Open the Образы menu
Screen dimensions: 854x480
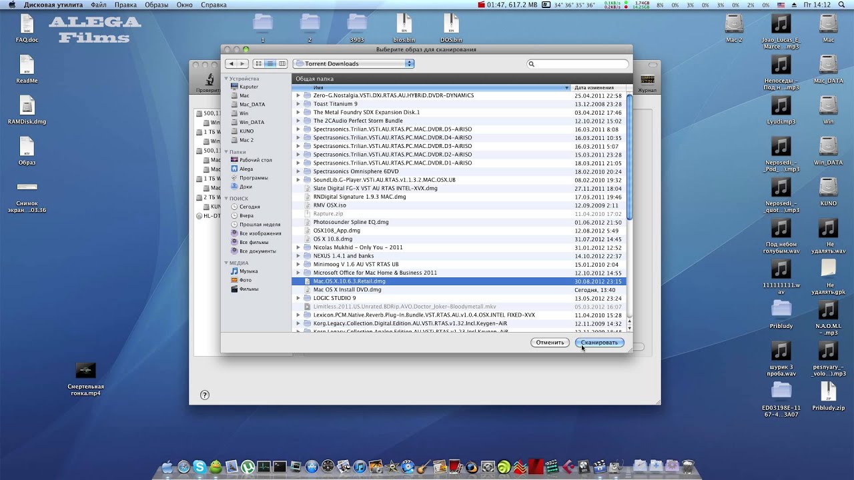tap(156, 5)
